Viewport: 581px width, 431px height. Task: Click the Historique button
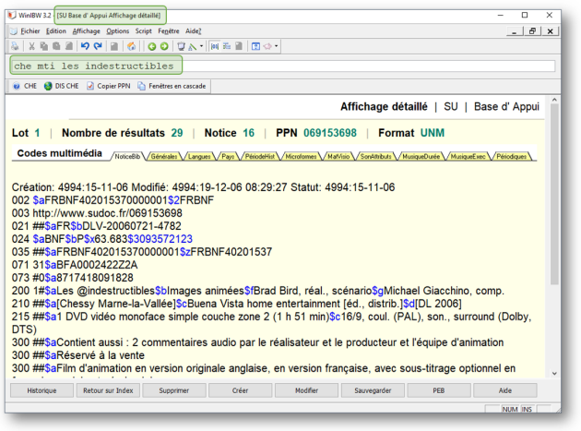point(41,390)
